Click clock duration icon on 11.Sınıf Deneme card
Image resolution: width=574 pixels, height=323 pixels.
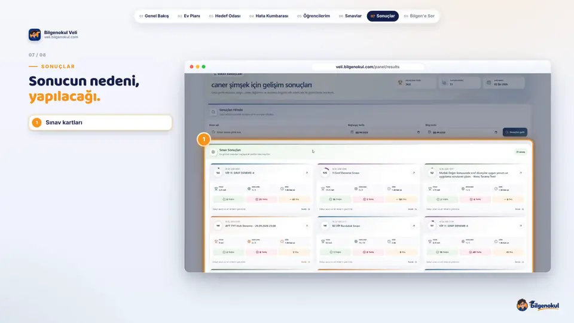[389, 188]
